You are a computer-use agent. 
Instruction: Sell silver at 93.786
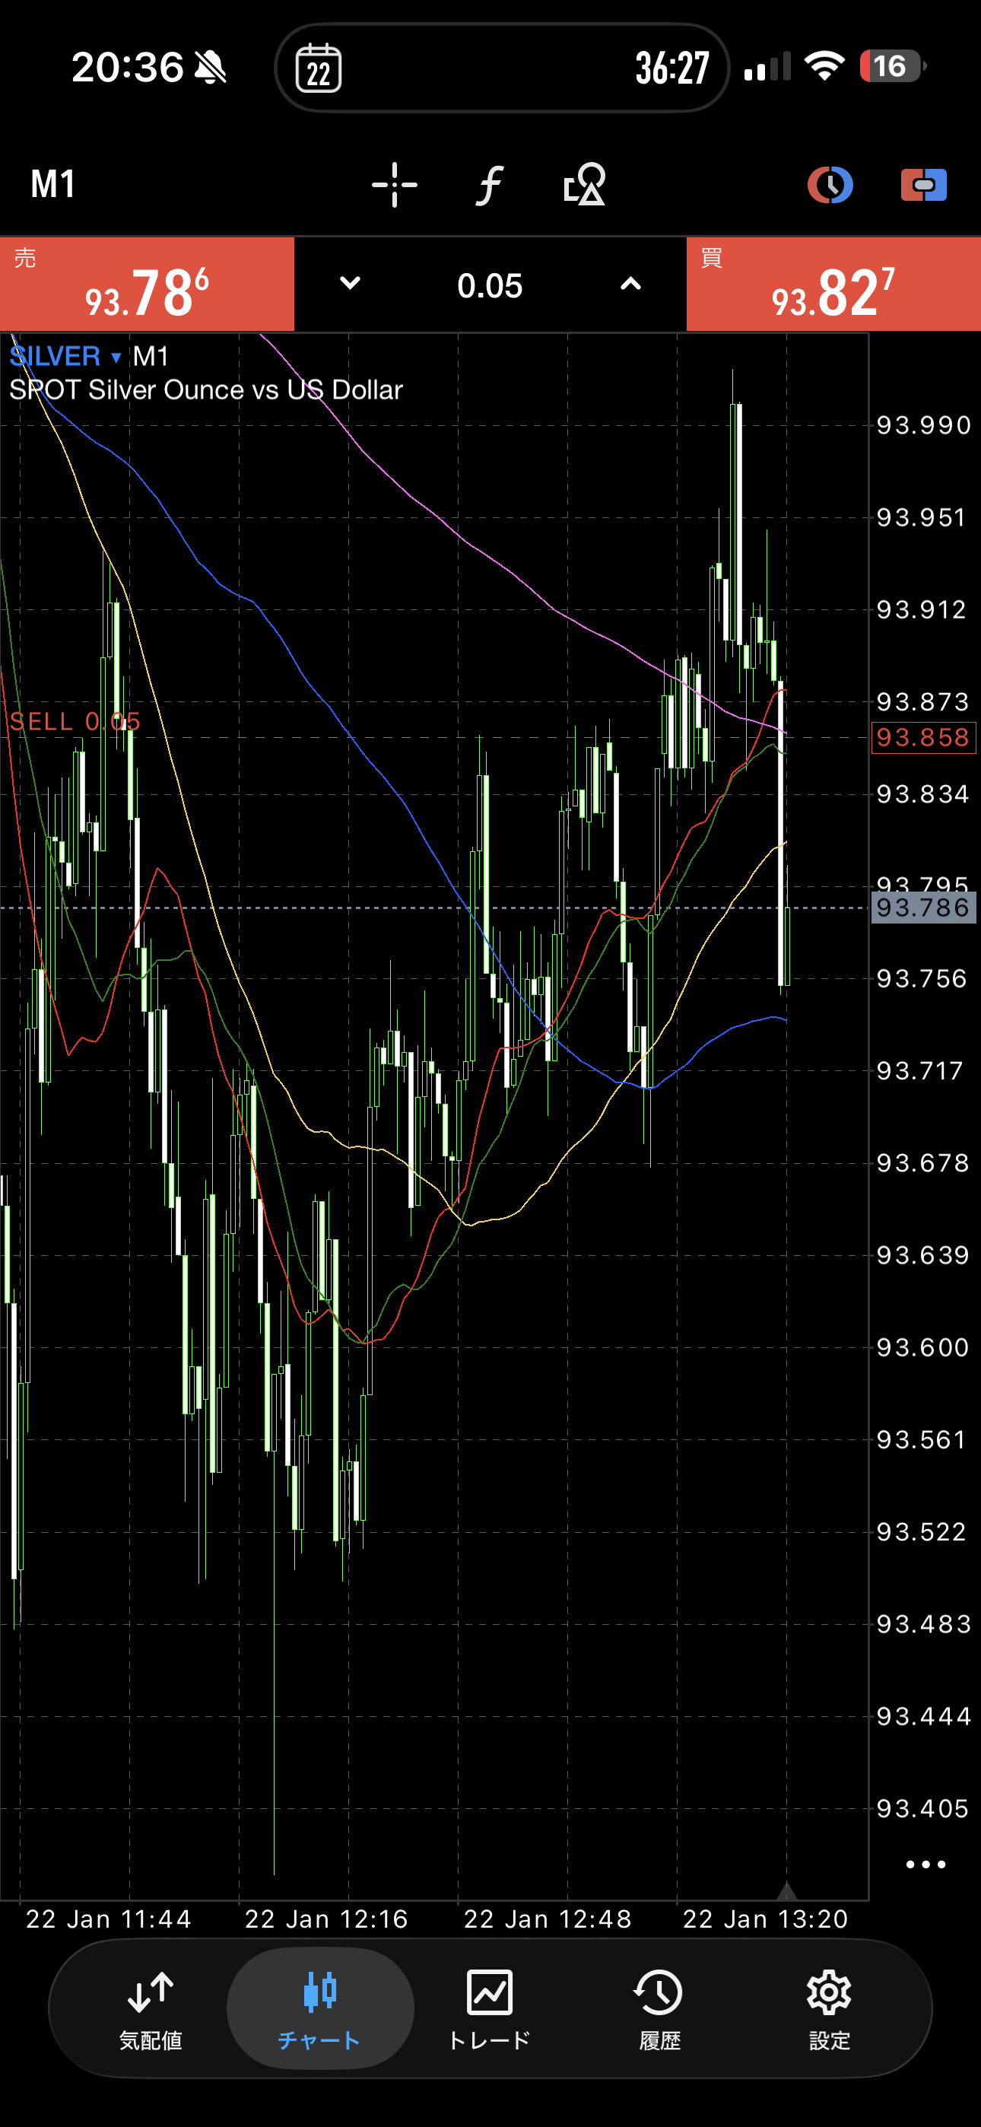147,285
